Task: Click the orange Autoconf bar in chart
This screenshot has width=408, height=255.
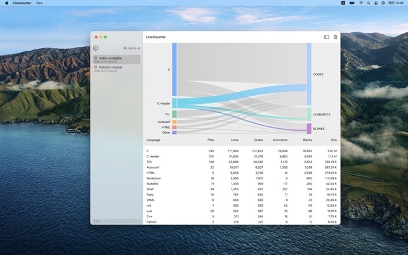Action: click(x=174, y=122)
